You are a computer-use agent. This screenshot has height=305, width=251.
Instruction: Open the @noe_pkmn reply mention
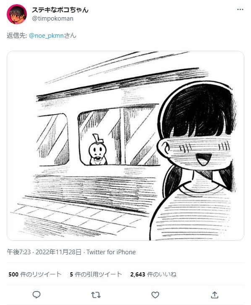click(46, 36)
